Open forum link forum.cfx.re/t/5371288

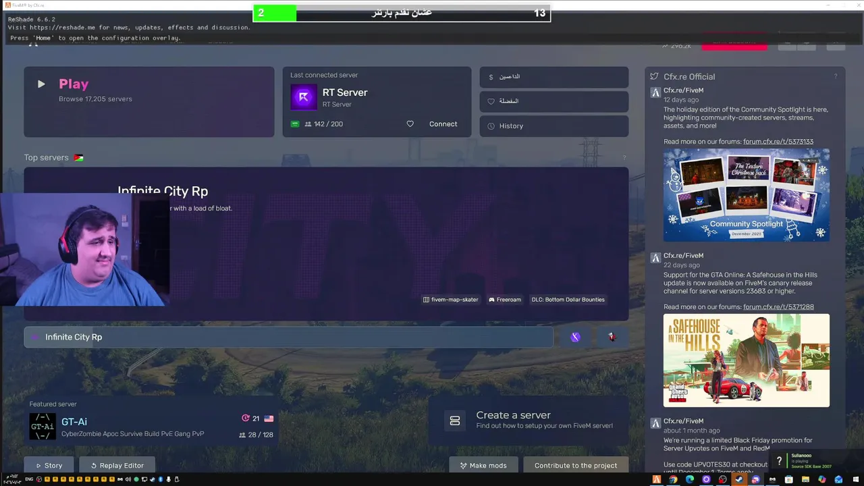(x=778, y=307)
